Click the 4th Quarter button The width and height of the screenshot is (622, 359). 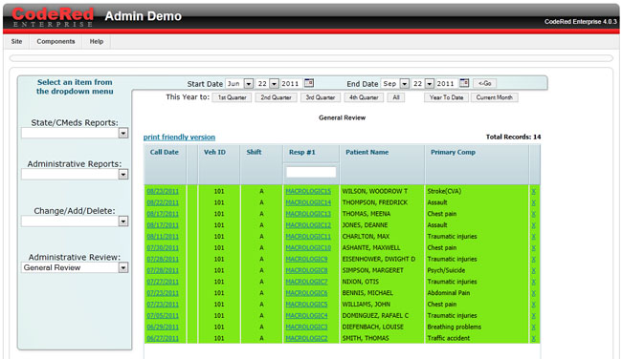tap(364, 97)
